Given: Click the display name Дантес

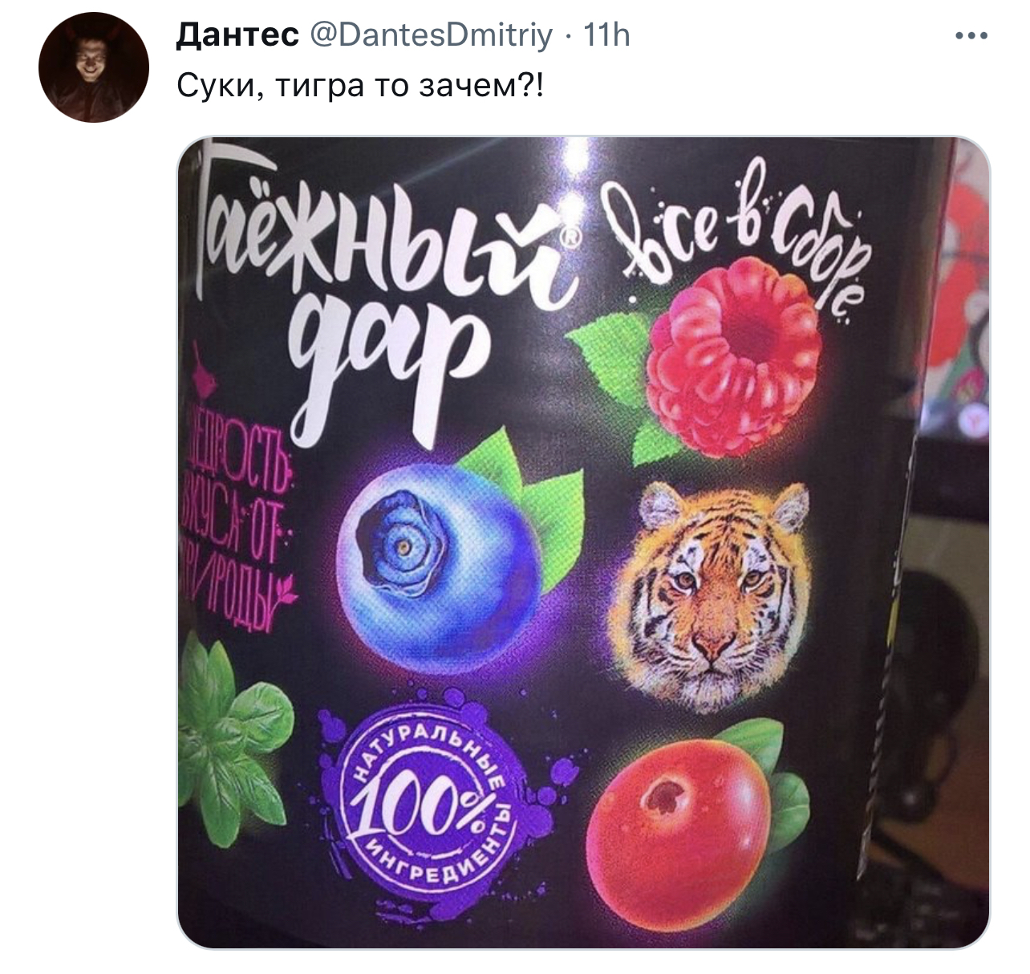Looking at the screenshot, I should pos(237,35).
